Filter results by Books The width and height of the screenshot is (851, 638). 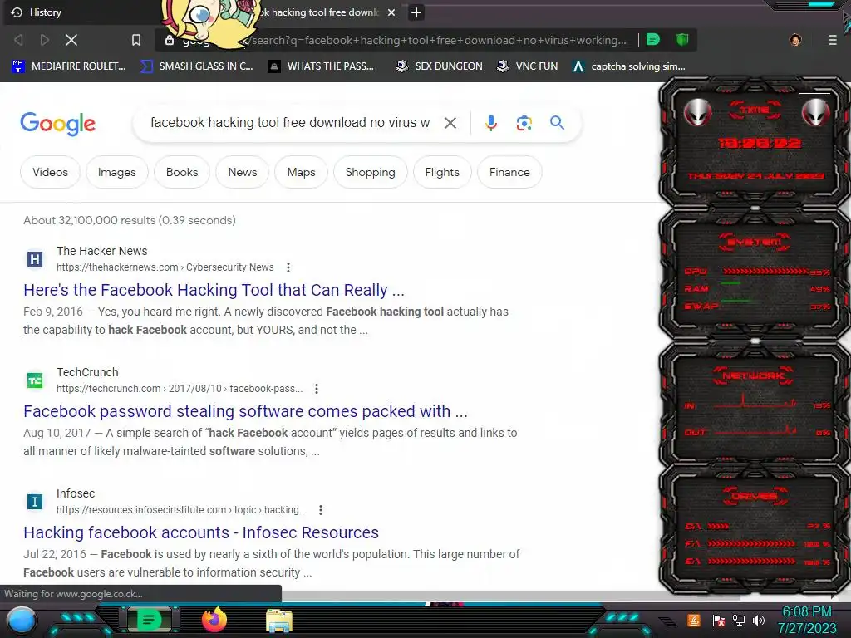(x=182, y=172)
